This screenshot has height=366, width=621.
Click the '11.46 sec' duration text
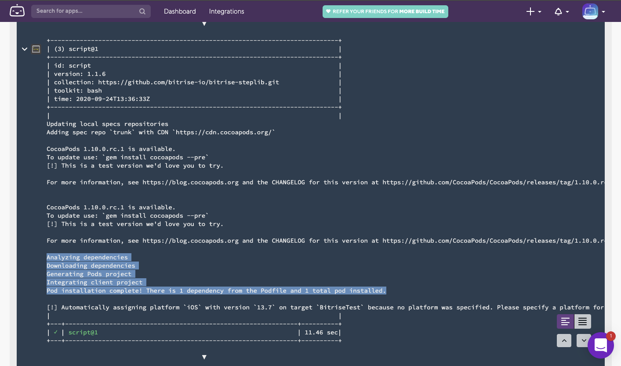coord(321,333)
